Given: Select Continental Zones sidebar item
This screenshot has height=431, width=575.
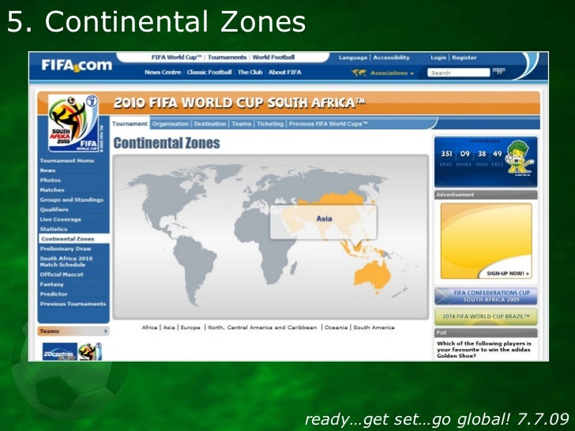Looking at the screenshot, I should point(74,238).
